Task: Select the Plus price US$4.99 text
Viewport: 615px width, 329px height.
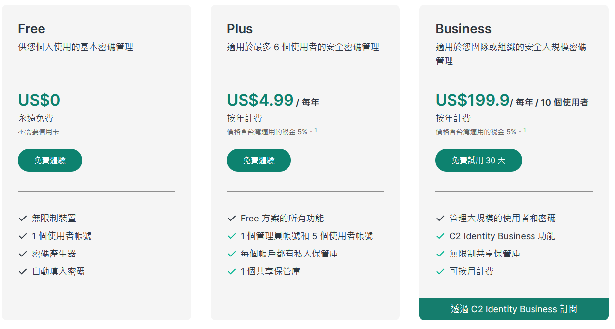Action: pyautogui.click(x=260, y=100)
